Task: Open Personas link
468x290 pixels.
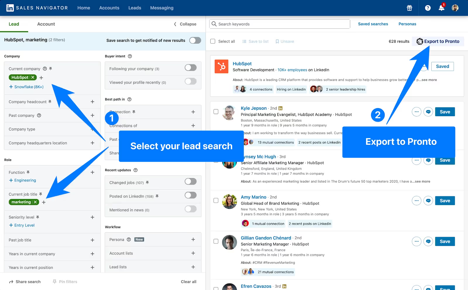Action: tap(407, 24)
